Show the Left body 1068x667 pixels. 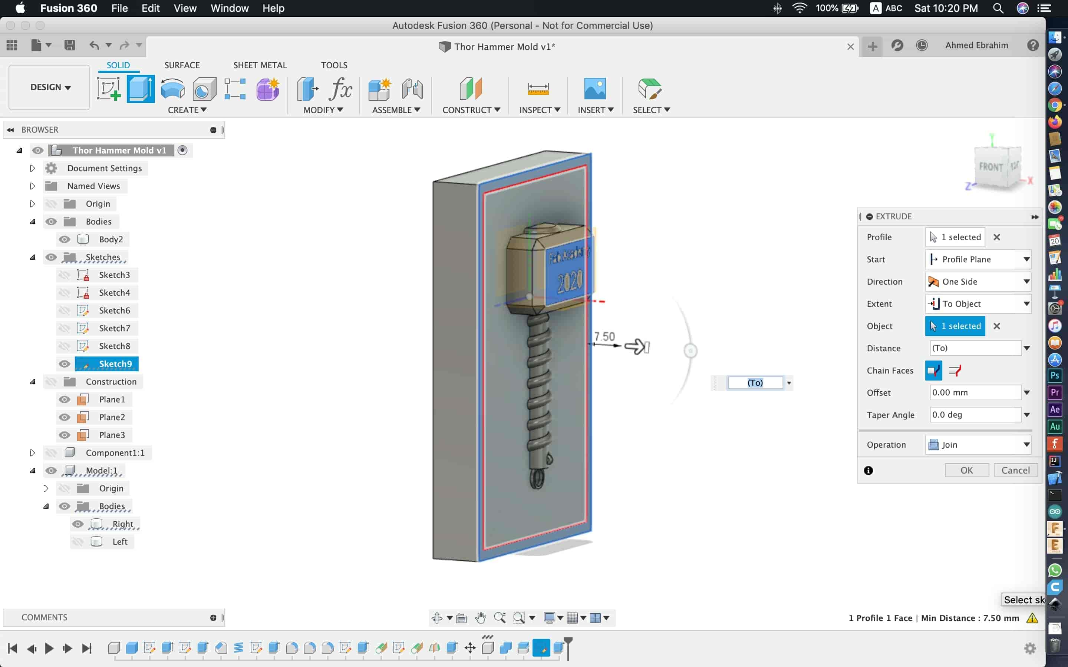tap(78, 542)
